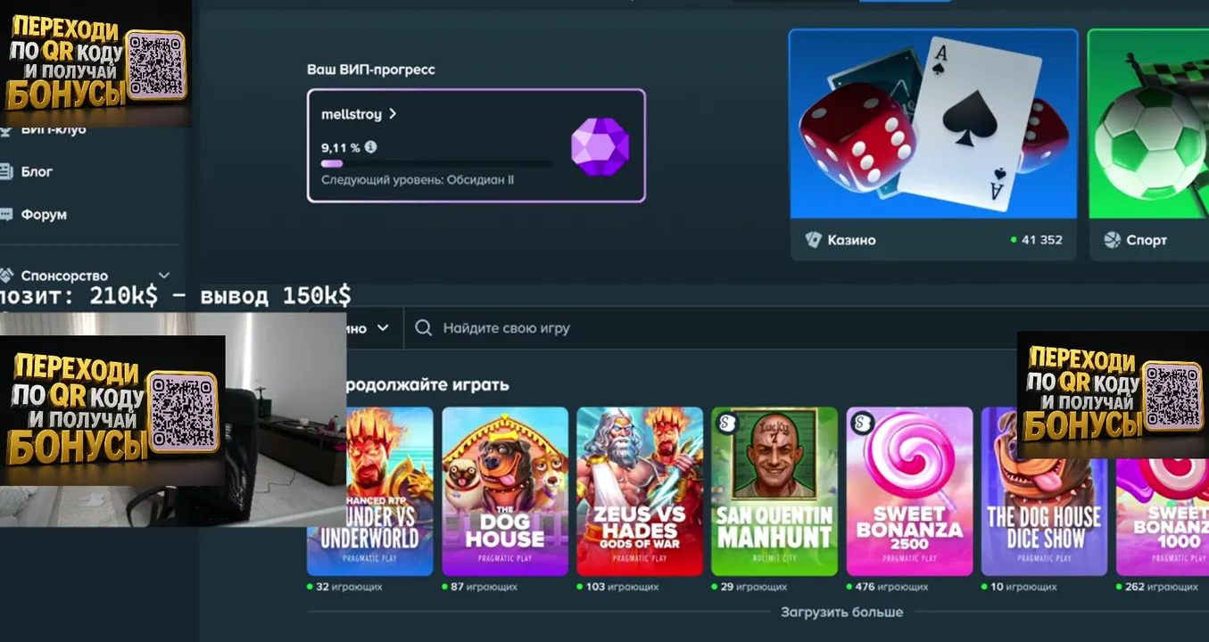The image size is (1209, 642).
Task: Open Sweet Bonanza 2500 game
Action: 909,491
